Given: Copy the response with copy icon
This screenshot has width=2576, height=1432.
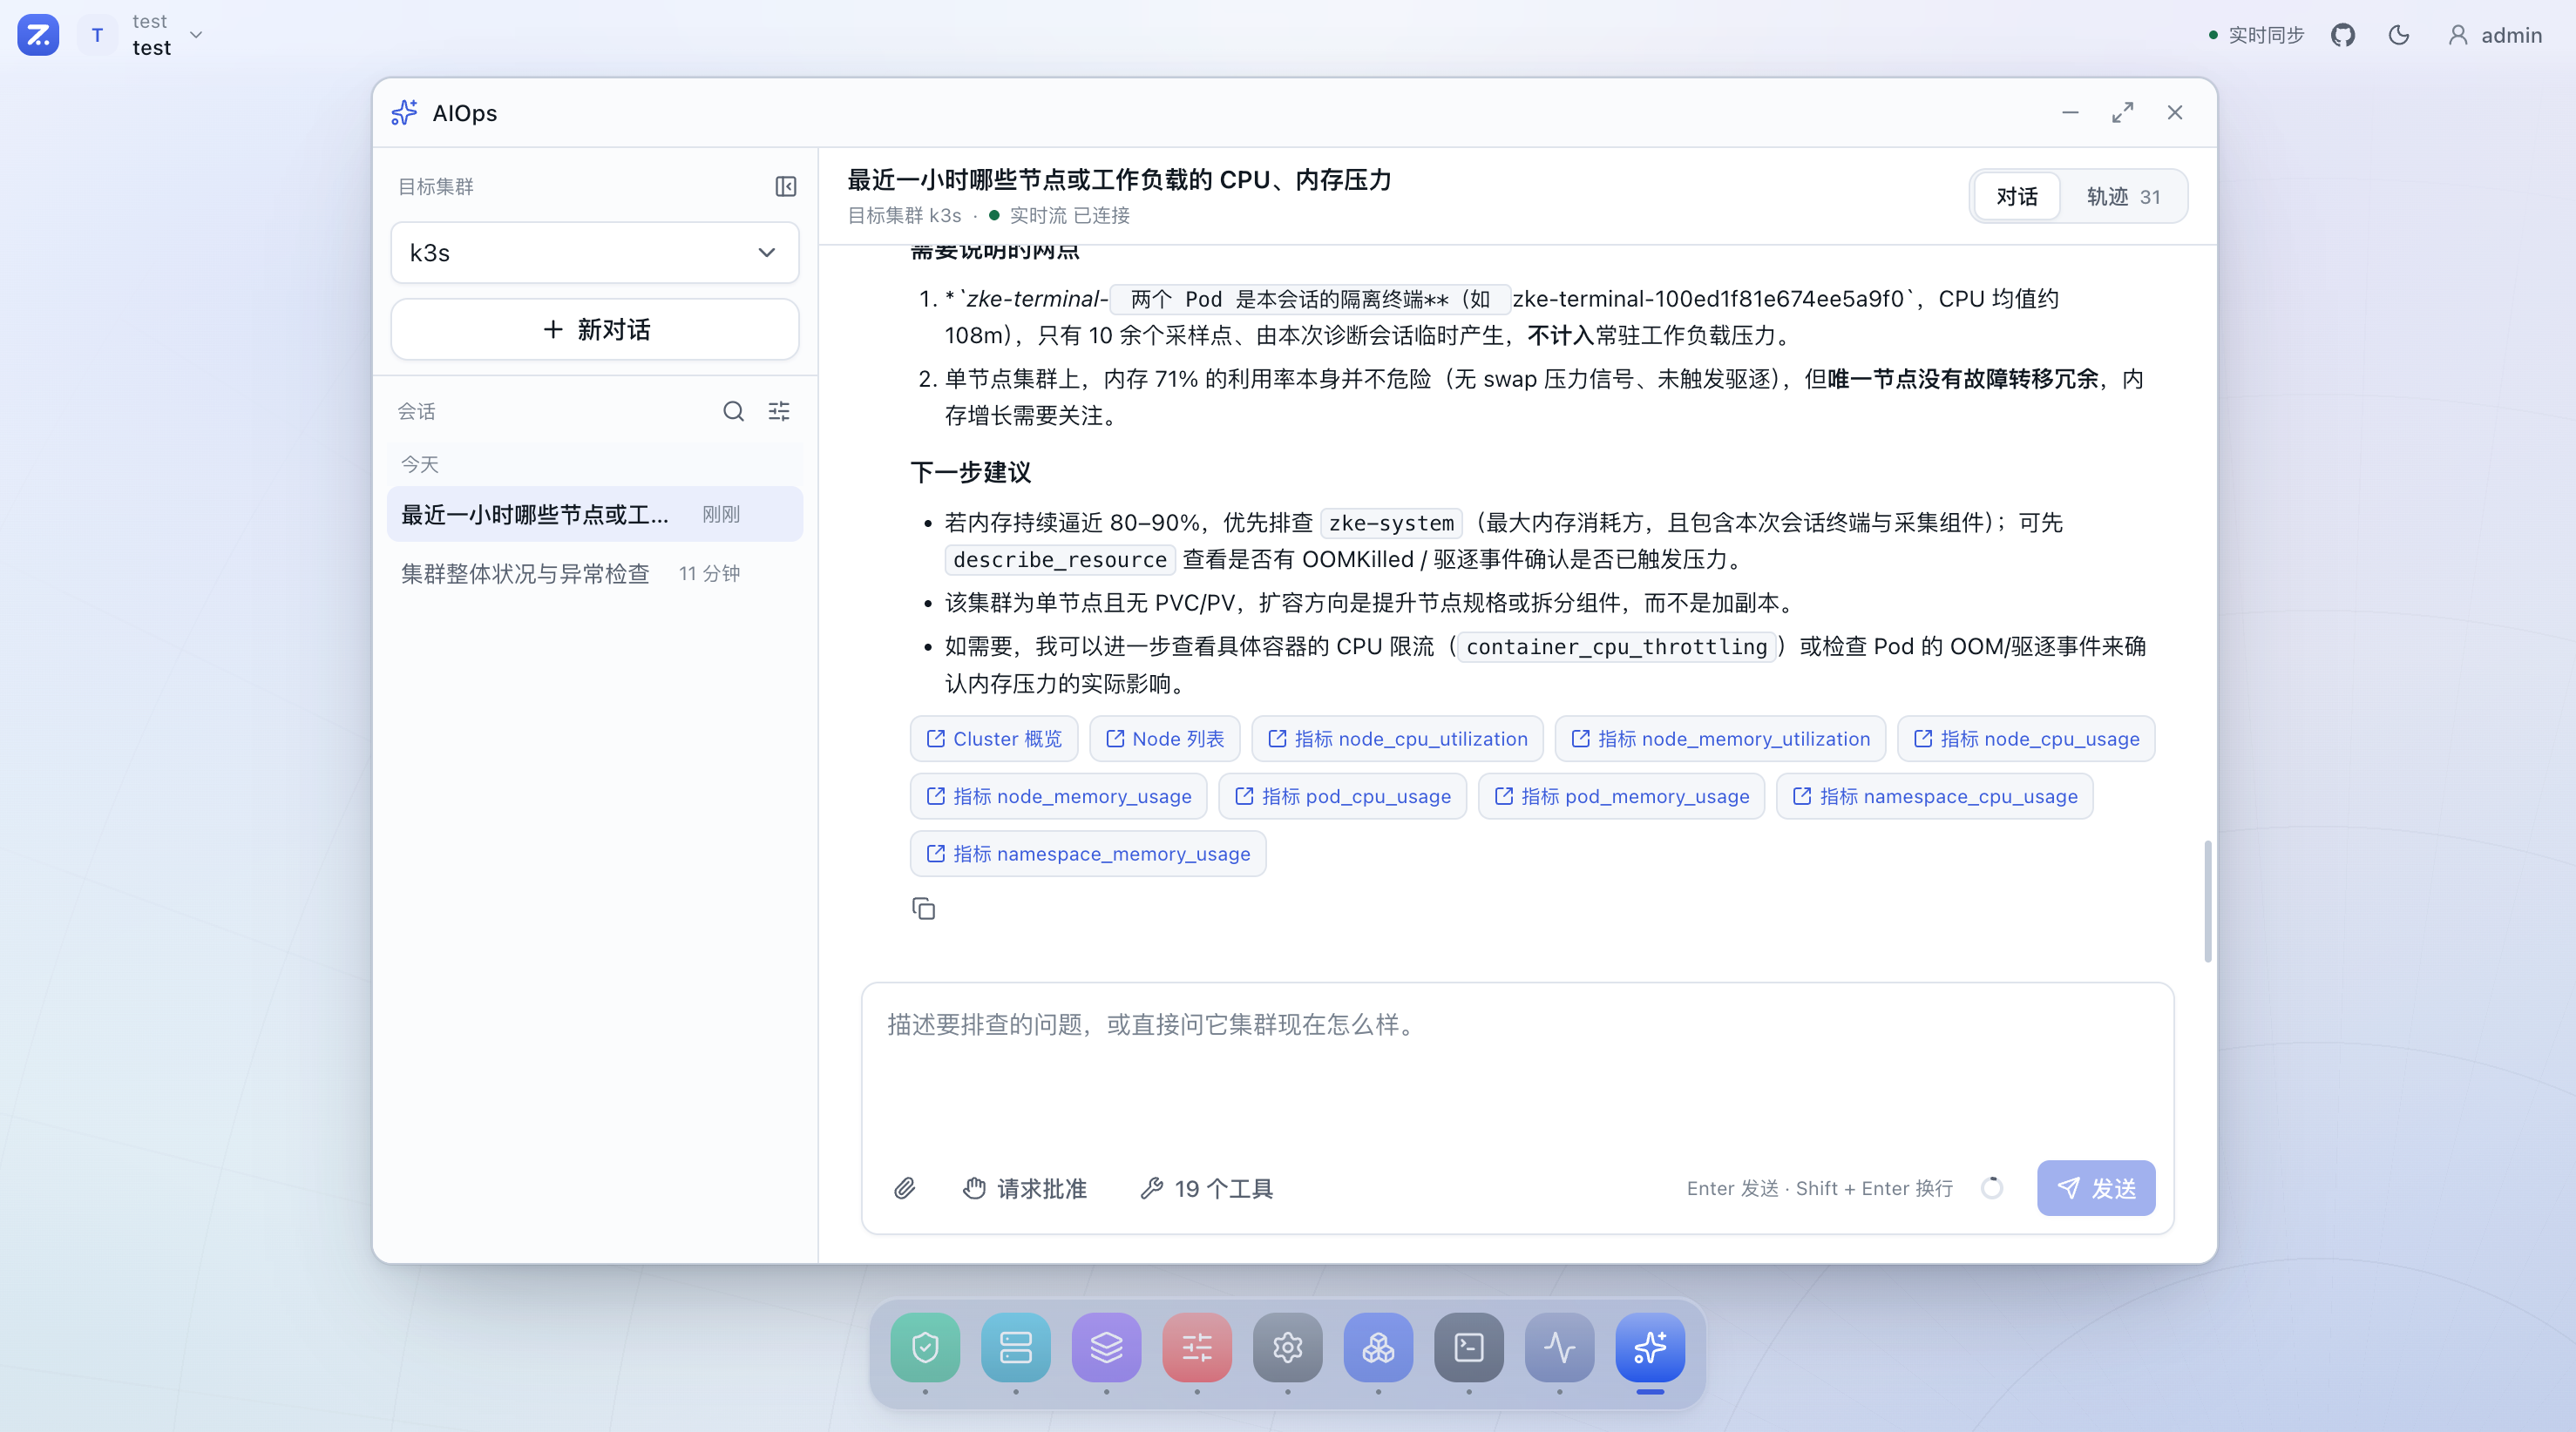Looking at the screenshot, I should click(923, 909).
